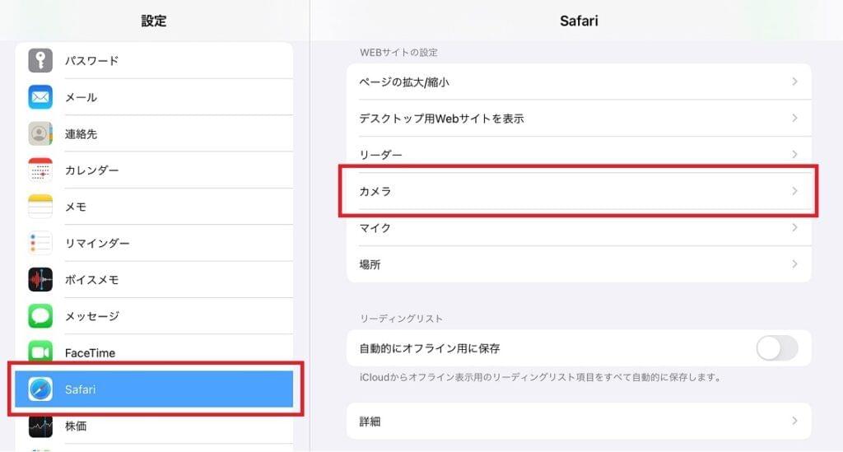Screen dimensions: 843x452
Task: Open デスクトップ用Webサイトを表示 setting
Action: 578,119
